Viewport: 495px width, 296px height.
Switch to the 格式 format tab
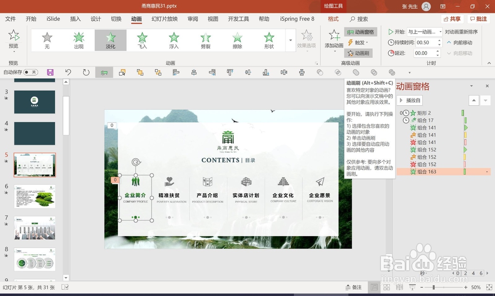click(333, 19)
